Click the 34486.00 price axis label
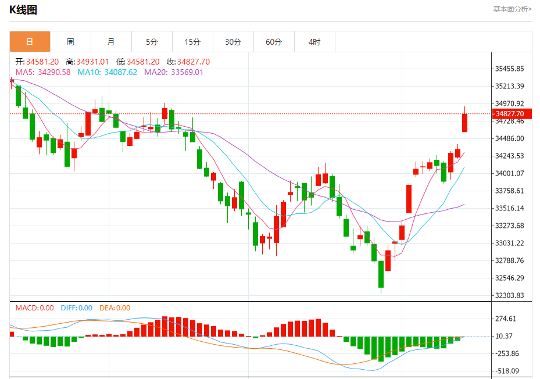The width and height of the screenshot is (540, 379). (509, 138)
